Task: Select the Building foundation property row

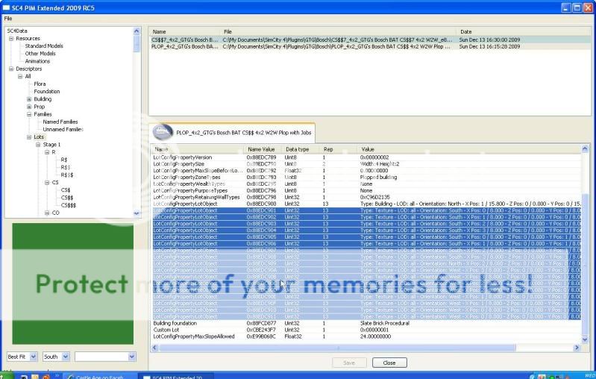Action: pyautogui.click(x=176, y=323)
